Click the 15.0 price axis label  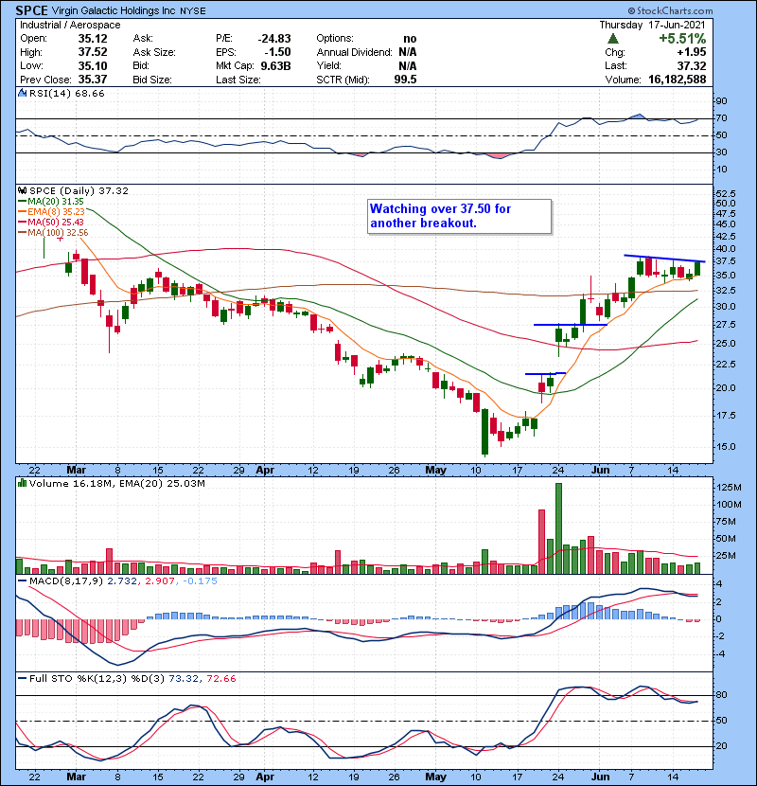726,446
